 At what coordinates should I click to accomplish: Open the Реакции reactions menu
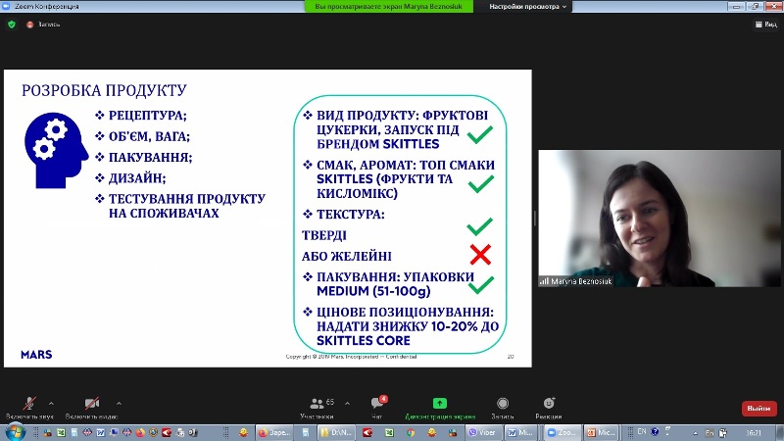[549, 408]
